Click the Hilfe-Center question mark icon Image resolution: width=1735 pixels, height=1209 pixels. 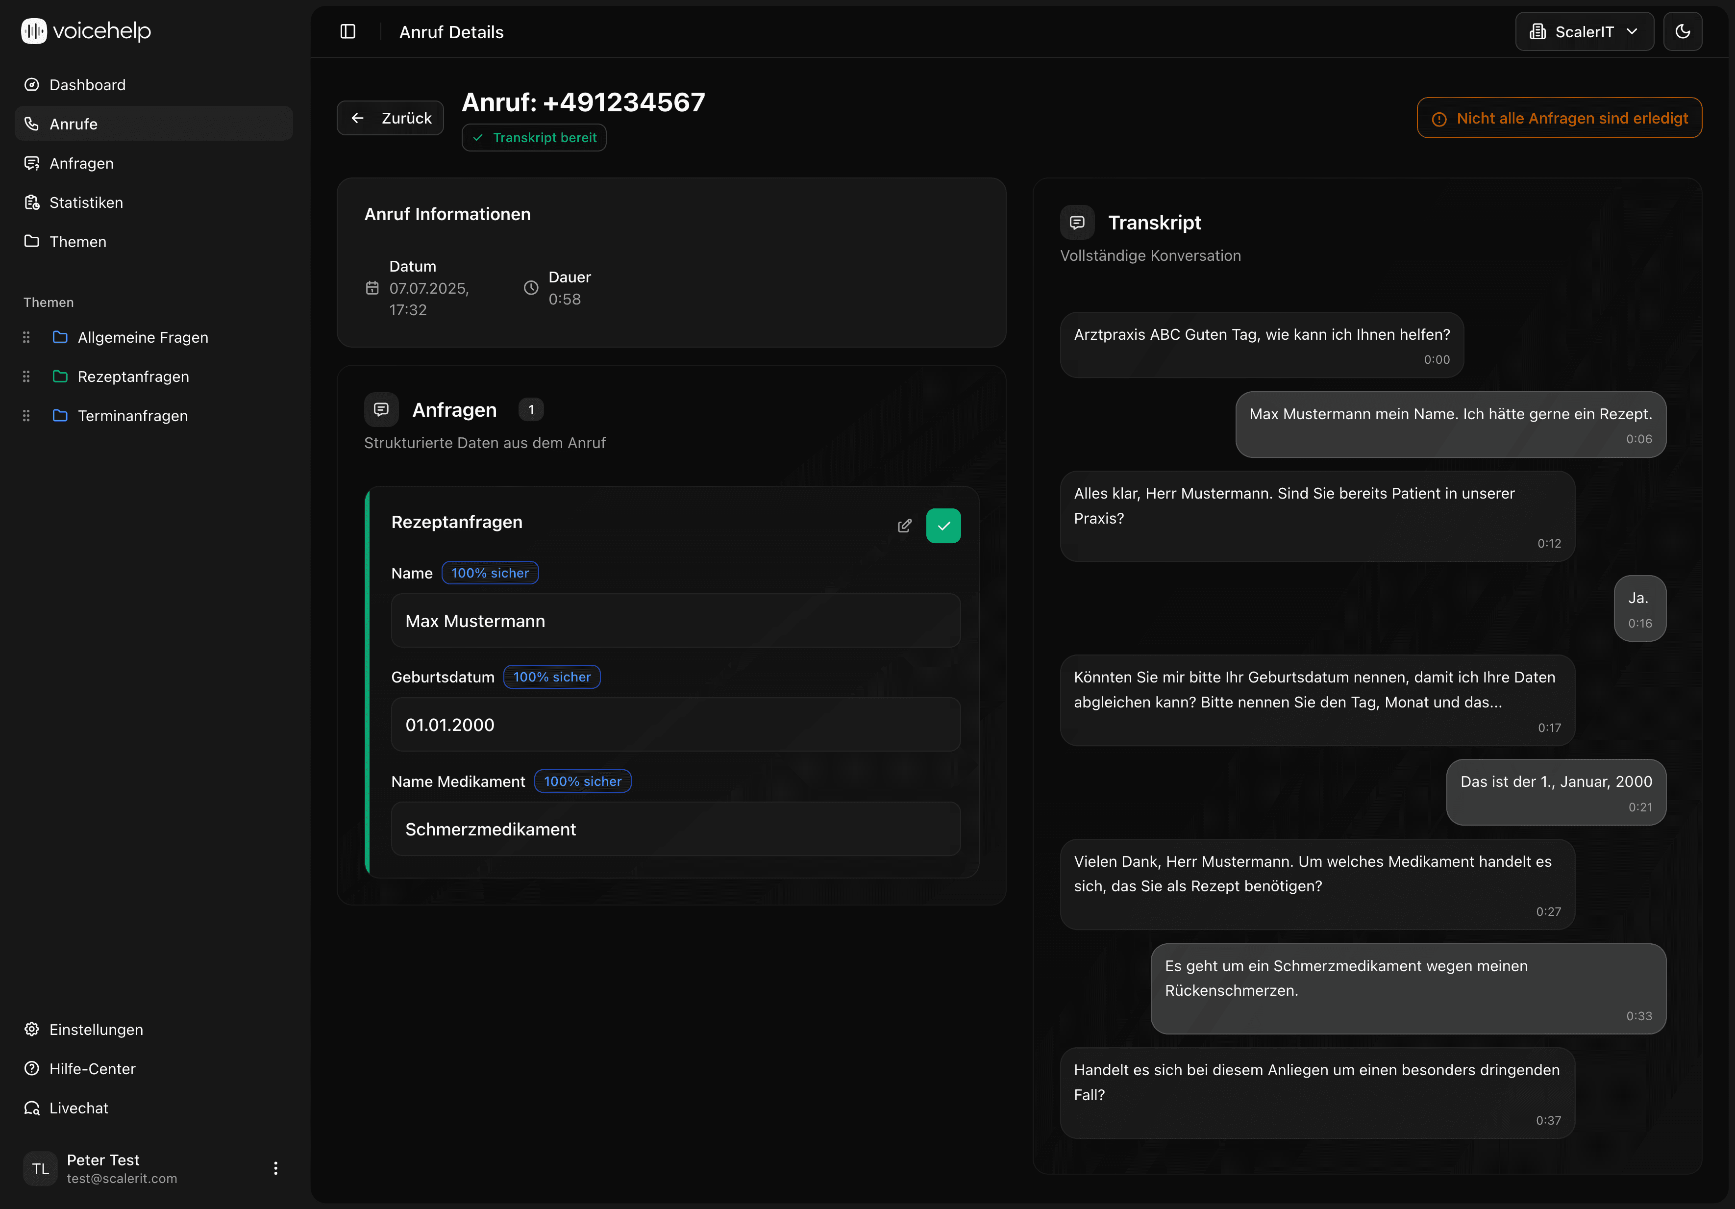tap(32, 1068)
